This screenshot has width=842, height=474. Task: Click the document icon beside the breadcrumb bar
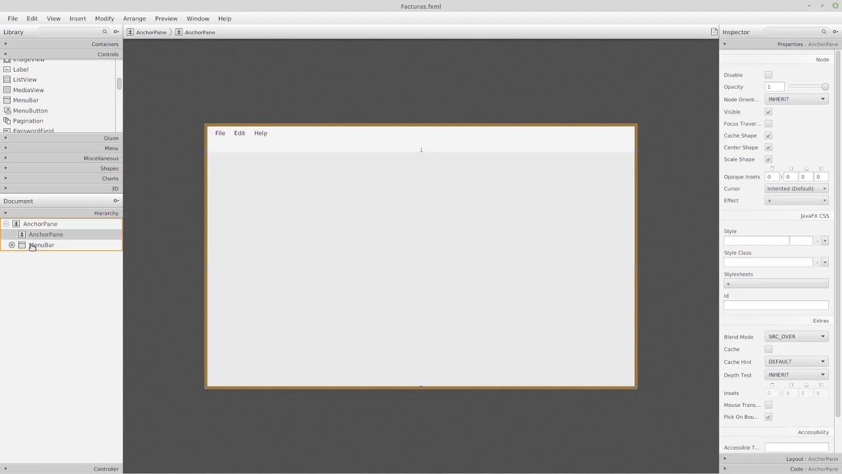(x=714, y=32)
